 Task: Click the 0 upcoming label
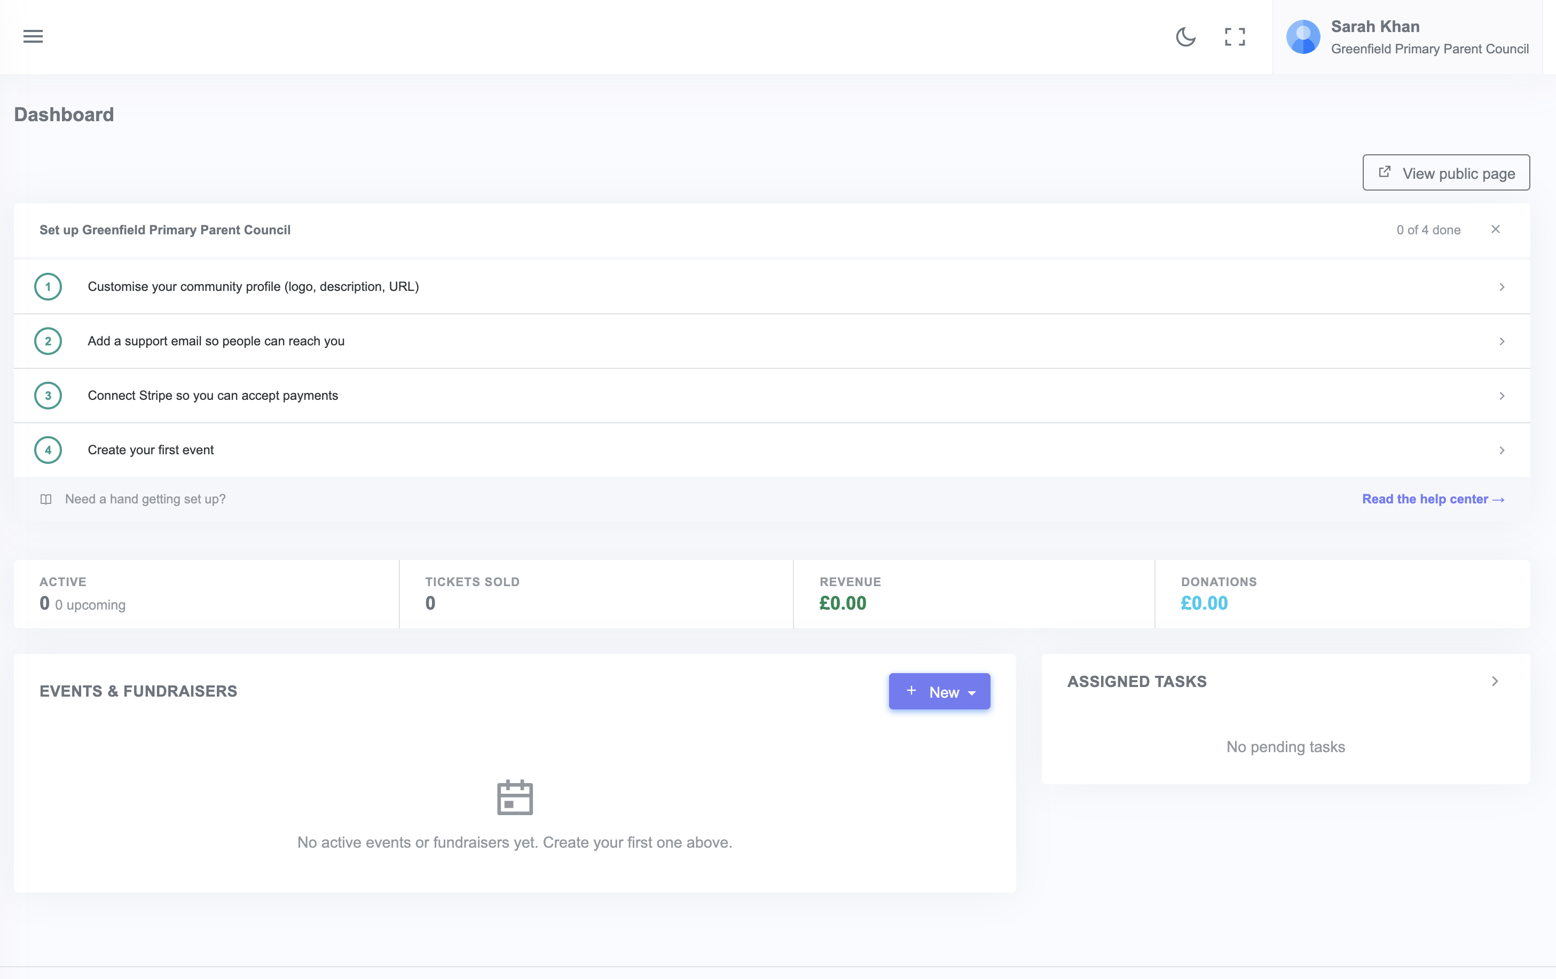tap(90, 605)
